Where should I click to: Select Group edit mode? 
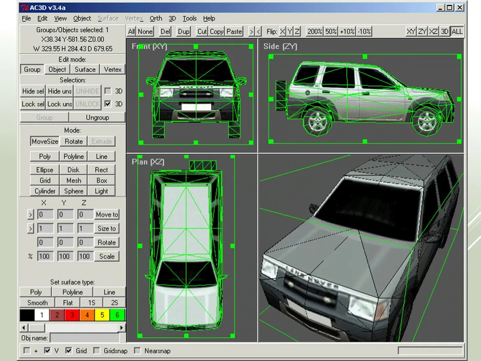click(32, 69)
